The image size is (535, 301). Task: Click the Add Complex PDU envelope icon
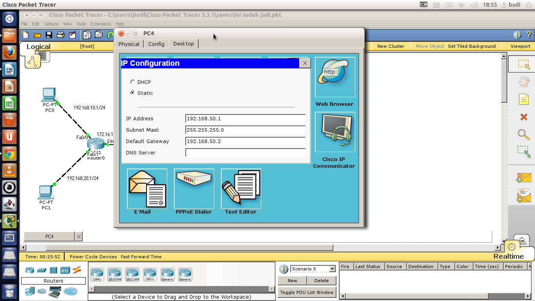pyautogui.click(x=524, y=195)
